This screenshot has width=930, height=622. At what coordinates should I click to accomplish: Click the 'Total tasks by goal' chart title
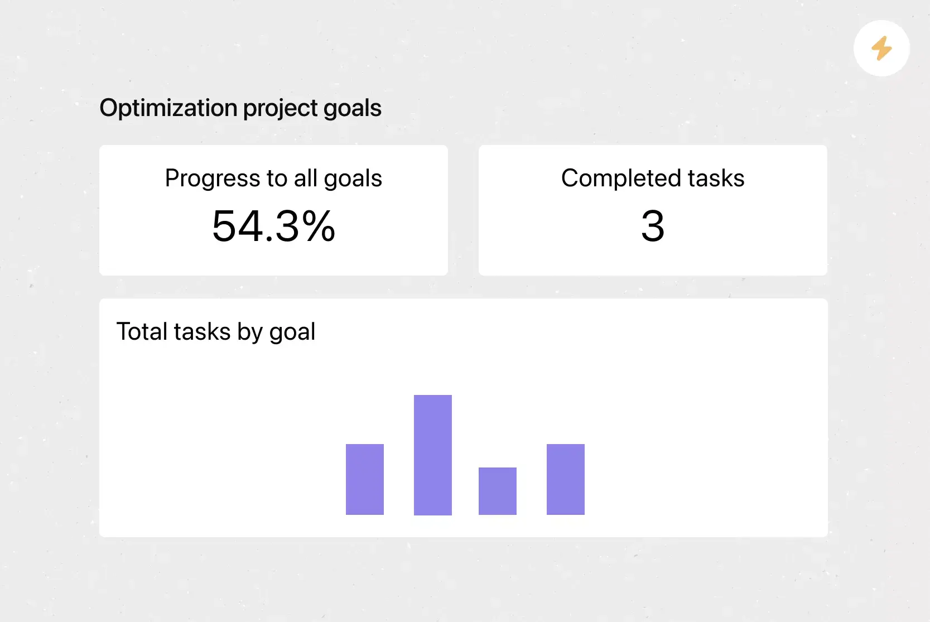215,332
